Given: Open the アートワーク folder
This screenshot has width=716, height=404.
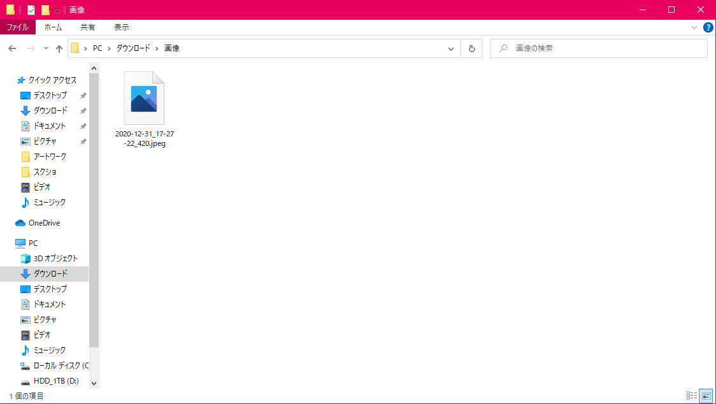Looking at the screenshot, I should 50,156.
